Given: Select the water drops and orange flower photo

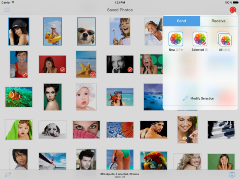Looking at the screenshot, I should pyautogui.click(x=120, y=130).
